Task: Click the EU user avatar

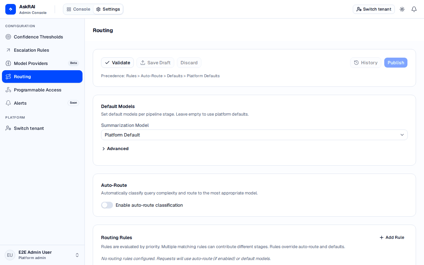Action: (10, 255)
